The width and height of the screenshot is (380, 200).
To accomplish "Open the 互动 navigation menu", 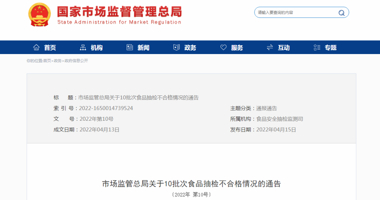I will tap(284, 48).
